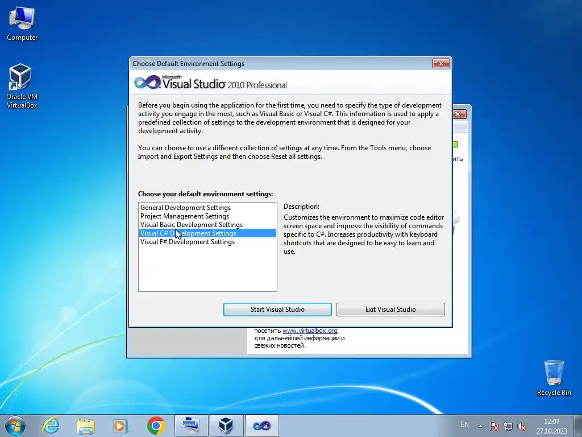582x437 pixels.
Task: Switch to On-Screen Keyboard taskbar item
Action: [192, 426]
